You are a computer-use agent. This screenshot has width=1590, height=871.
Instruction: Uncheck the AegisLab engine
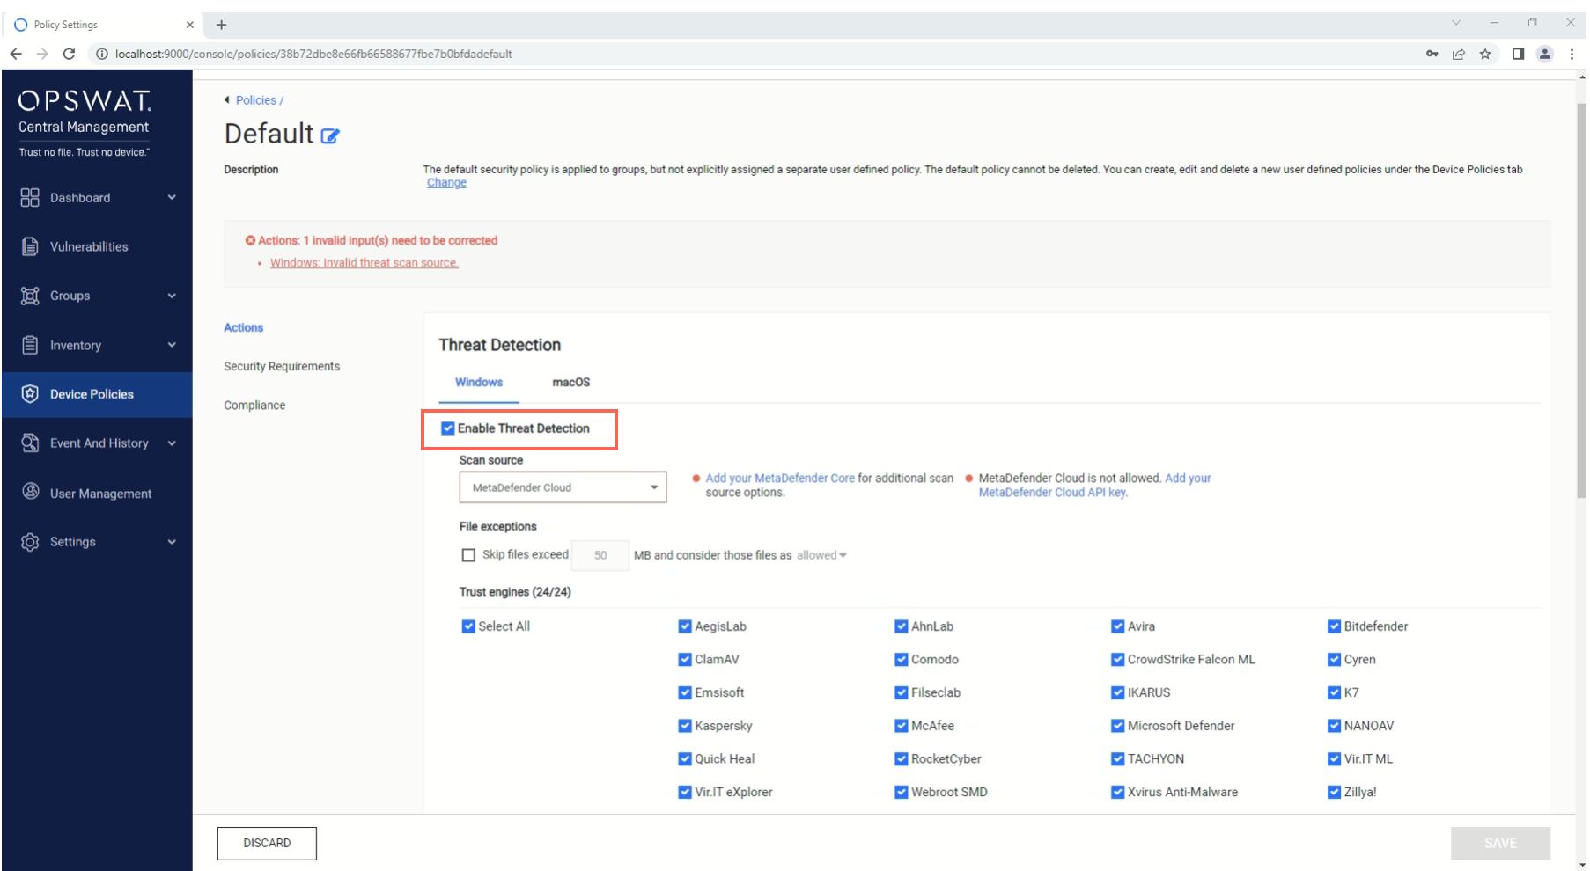(x=685, y=626)
